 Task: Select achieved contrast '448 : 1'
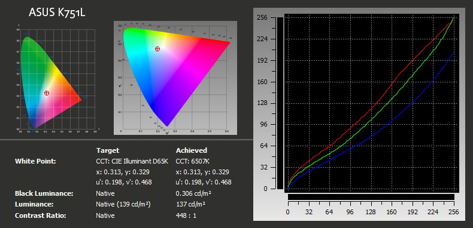pos(186,215)
